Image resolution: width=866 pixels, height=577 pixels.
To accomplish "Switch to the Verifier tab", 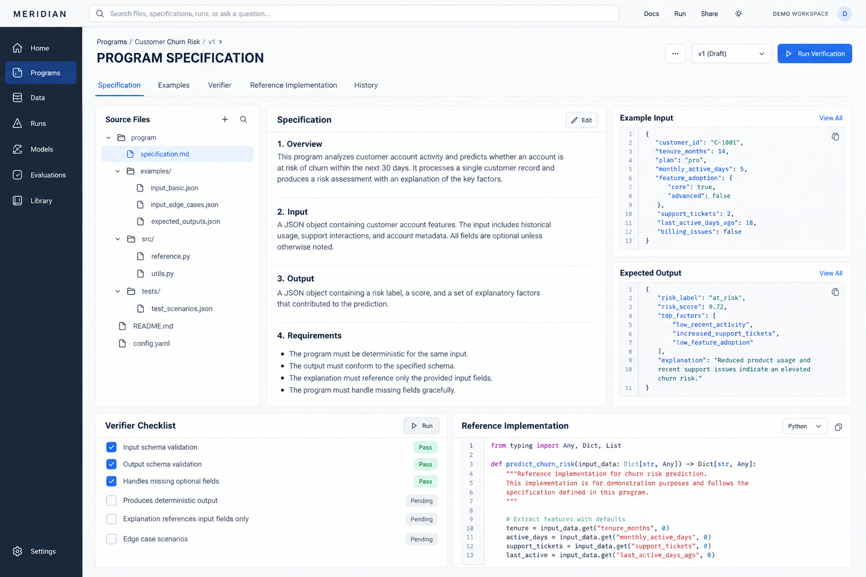I will tap(219, 85).
